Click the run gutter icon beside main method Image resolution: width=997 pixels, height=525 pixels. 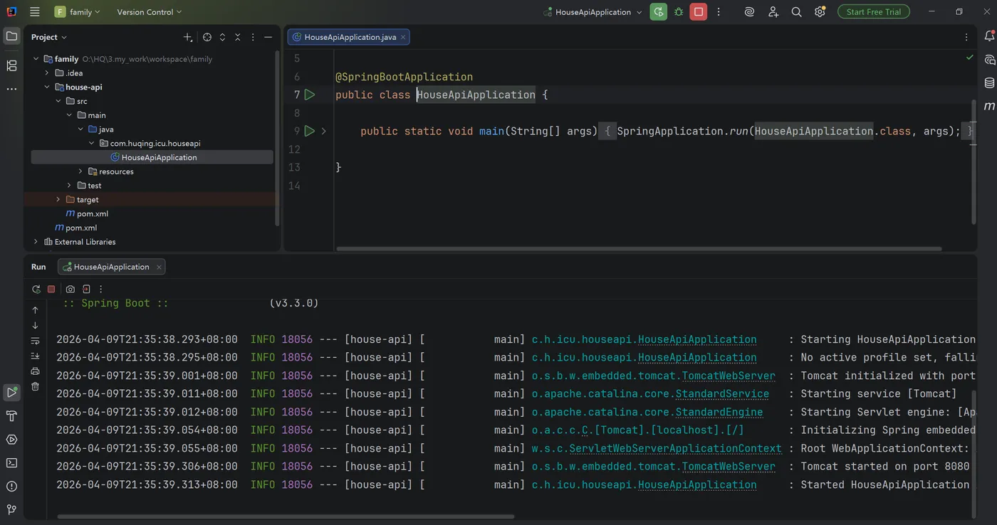(310, 131)
